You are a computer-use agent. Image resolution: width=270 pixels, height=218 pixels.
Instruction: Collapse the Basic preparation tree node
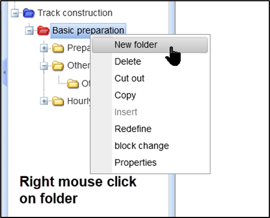pyautogui.click(x=29, y=31)
